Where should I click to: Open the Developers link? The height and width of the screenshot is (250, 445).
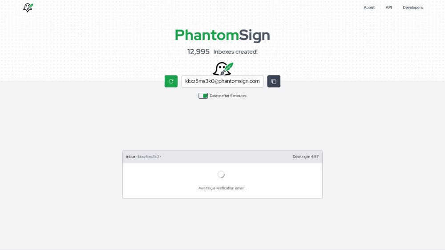tap(413, 8)
